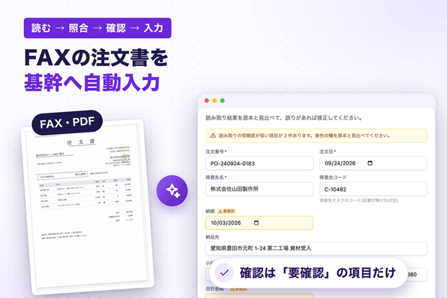This screenshot has width=447, height=298.
Task: Click the warning triangle in the yellow alert banner
Action: tap(213, 136)
